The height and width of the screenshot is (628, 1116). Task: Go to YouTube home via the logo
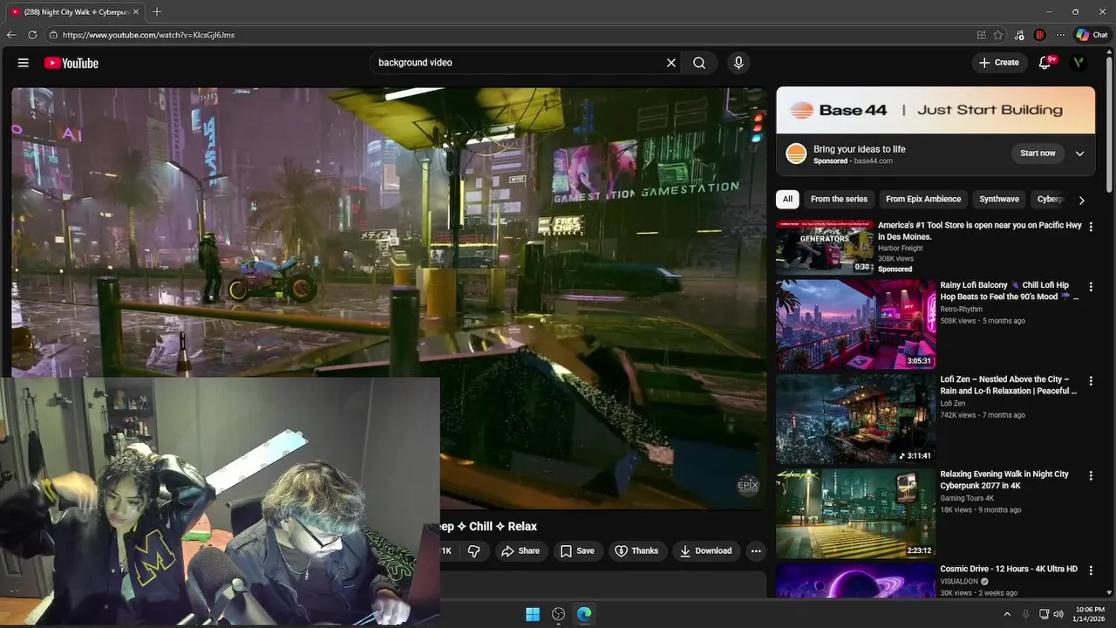pos(71,63)
